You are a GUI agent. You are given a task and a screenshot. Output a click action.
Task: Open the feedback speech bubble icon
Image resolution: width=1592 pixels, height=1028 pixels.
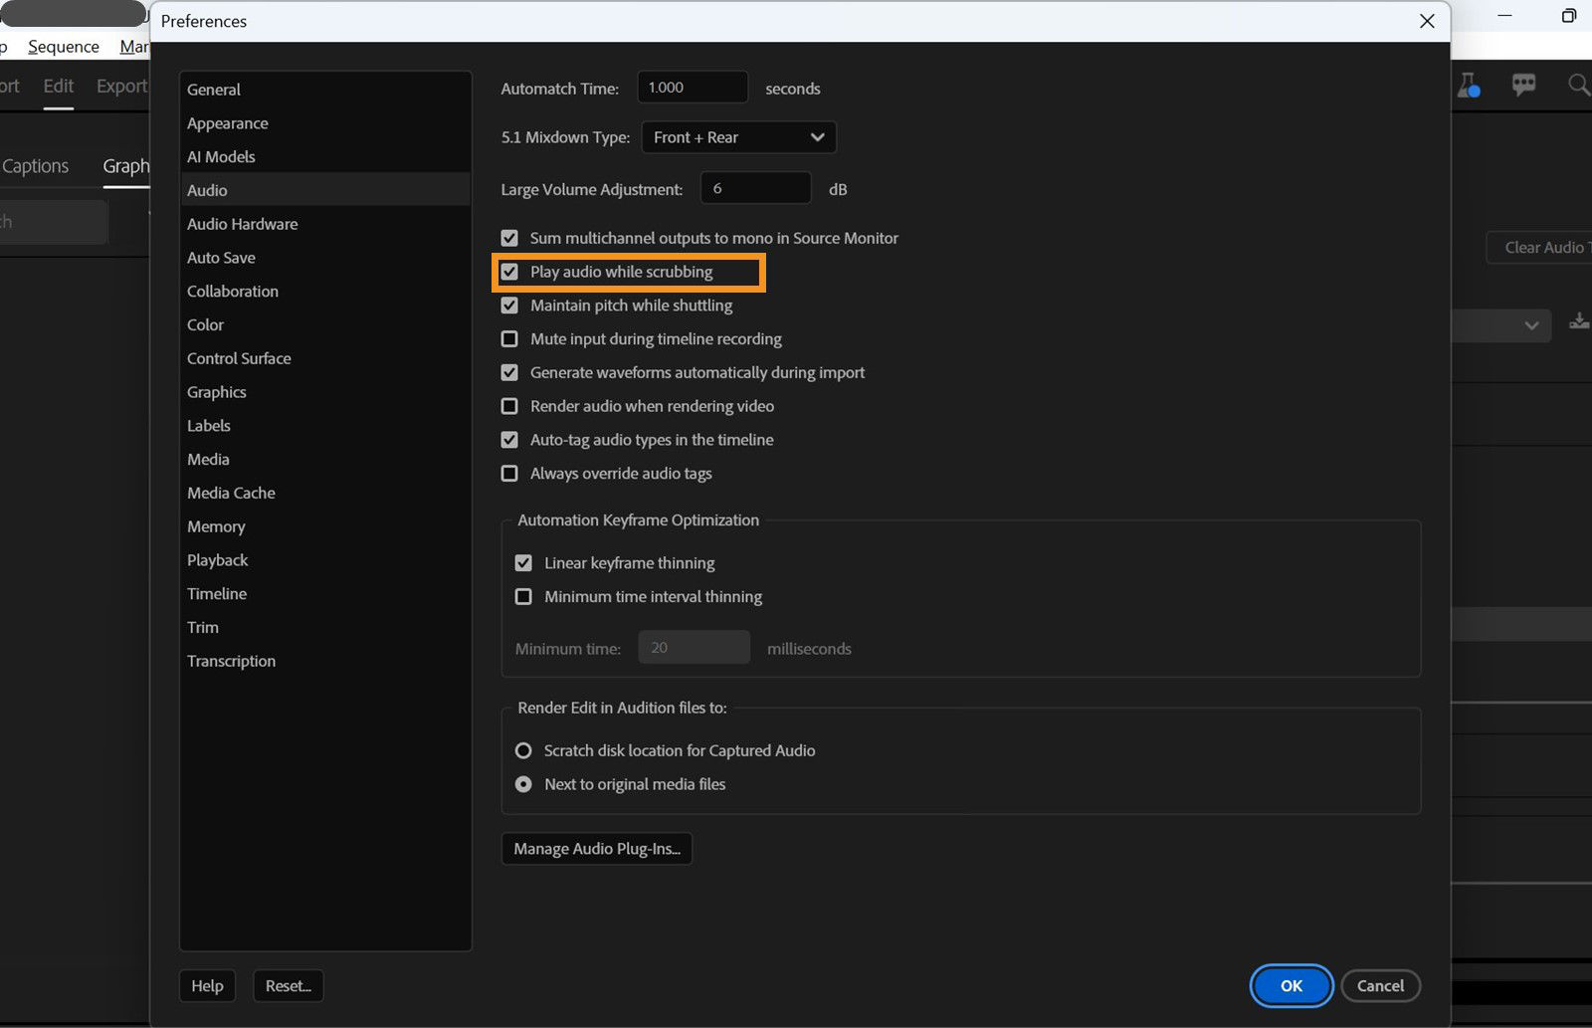pyautogui.click(x=1523, y=85)
